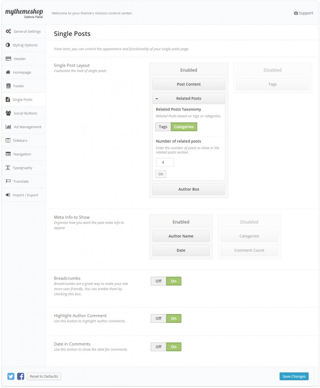
Task: Switch Highlight Author Comment to Off
Action: 159,318
